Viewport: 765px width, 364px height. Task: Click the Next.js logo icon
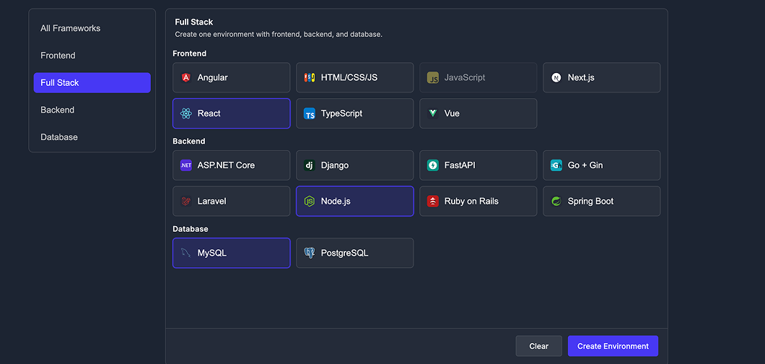click(556, 77)
